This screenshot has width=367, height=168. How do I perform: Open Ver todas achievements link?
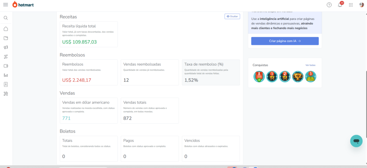click(310, 65)
